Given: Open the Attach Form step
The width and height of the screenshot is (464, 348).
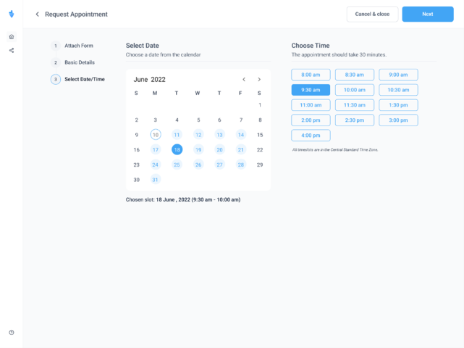Looking at the screenshot, I should tap(78, 46).
